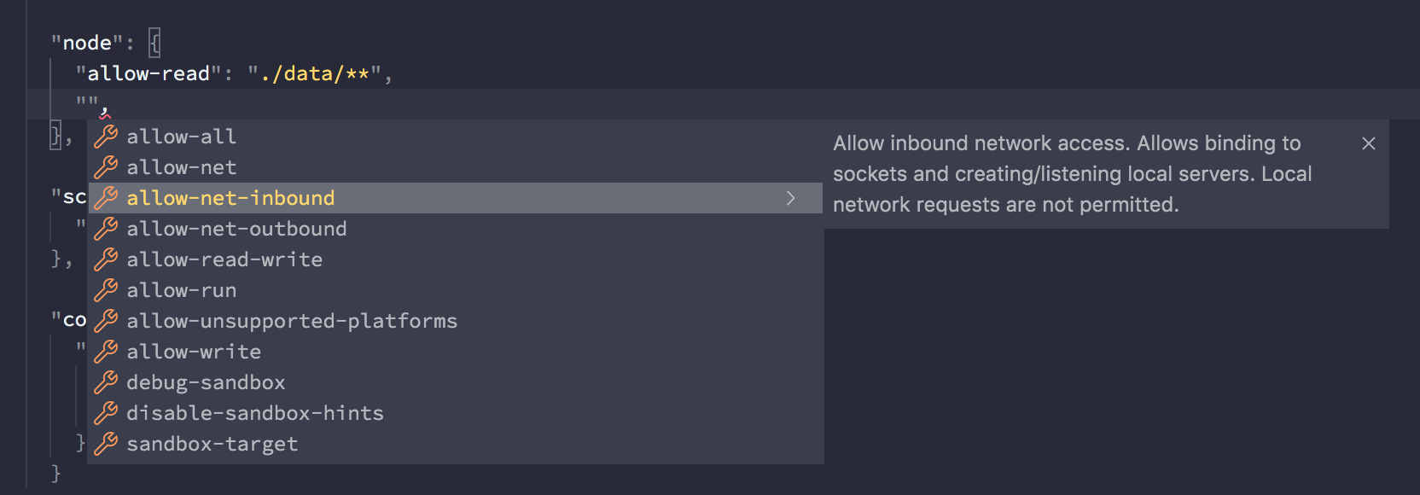Click wrench icon beside debug-sandbox

(106, 382)
